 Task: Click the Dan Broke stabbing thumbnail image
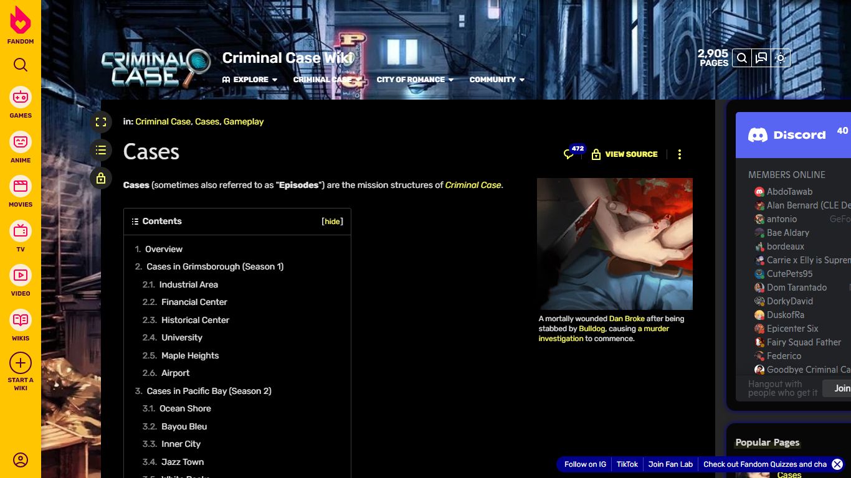(x=615, y=244)
